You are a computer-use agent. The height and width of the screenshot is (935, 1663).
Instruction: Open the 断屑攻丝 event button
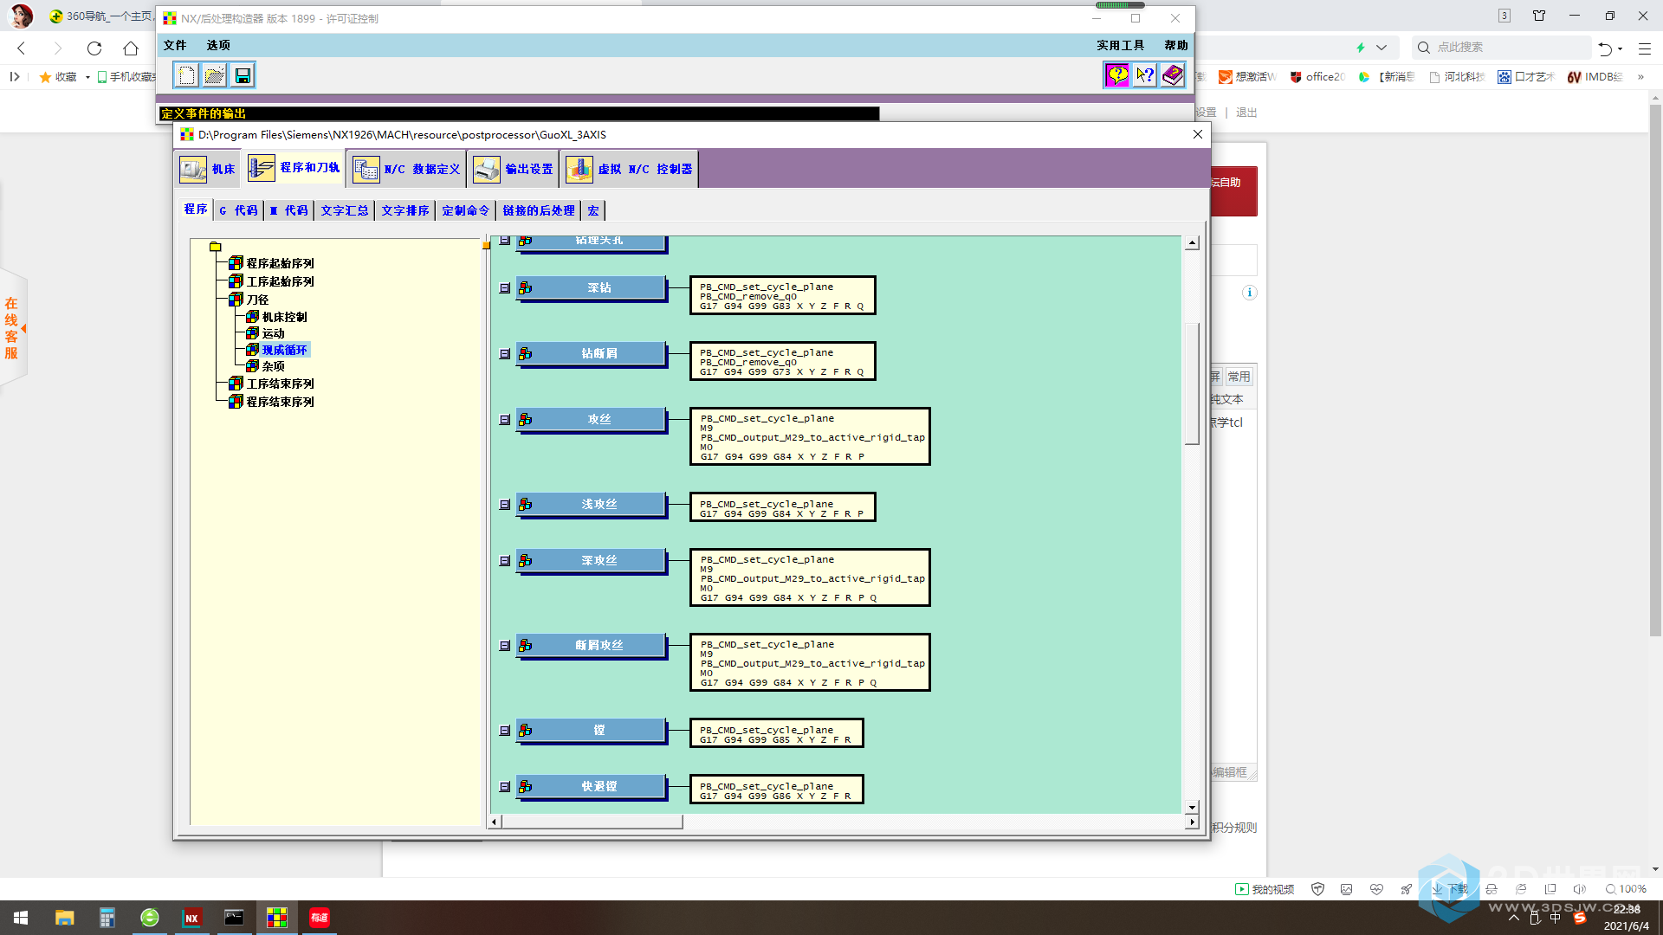(592, 646)
